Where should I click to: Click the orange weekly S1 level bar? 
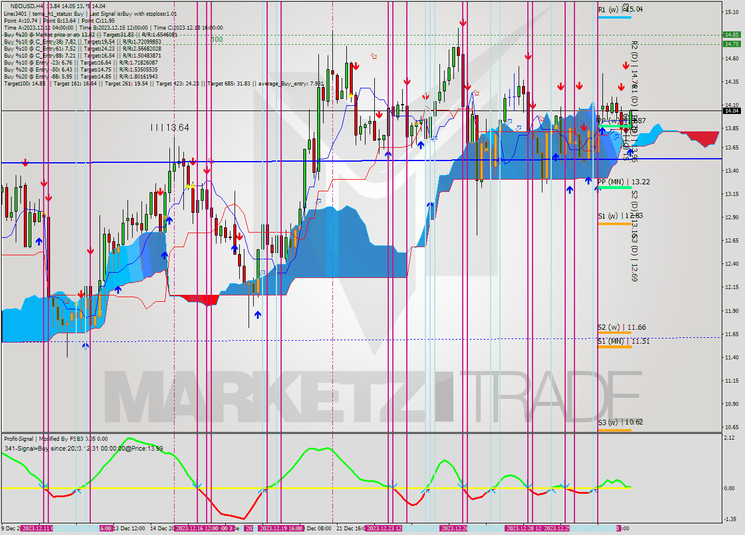(614, 223)
